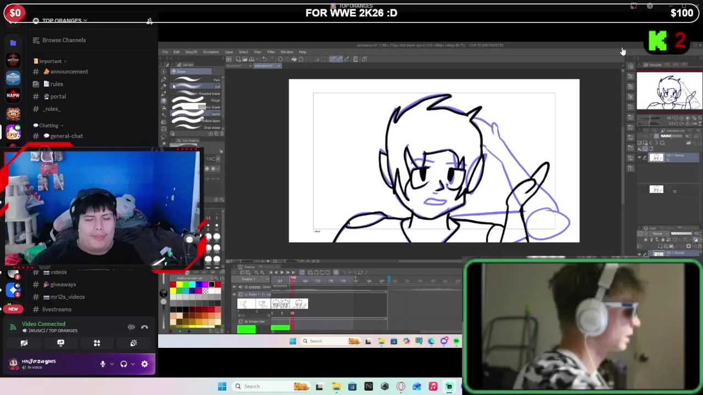The image size is (703, 395).
Task: Open the livestreams channel
Action: (x=52, y=309)
